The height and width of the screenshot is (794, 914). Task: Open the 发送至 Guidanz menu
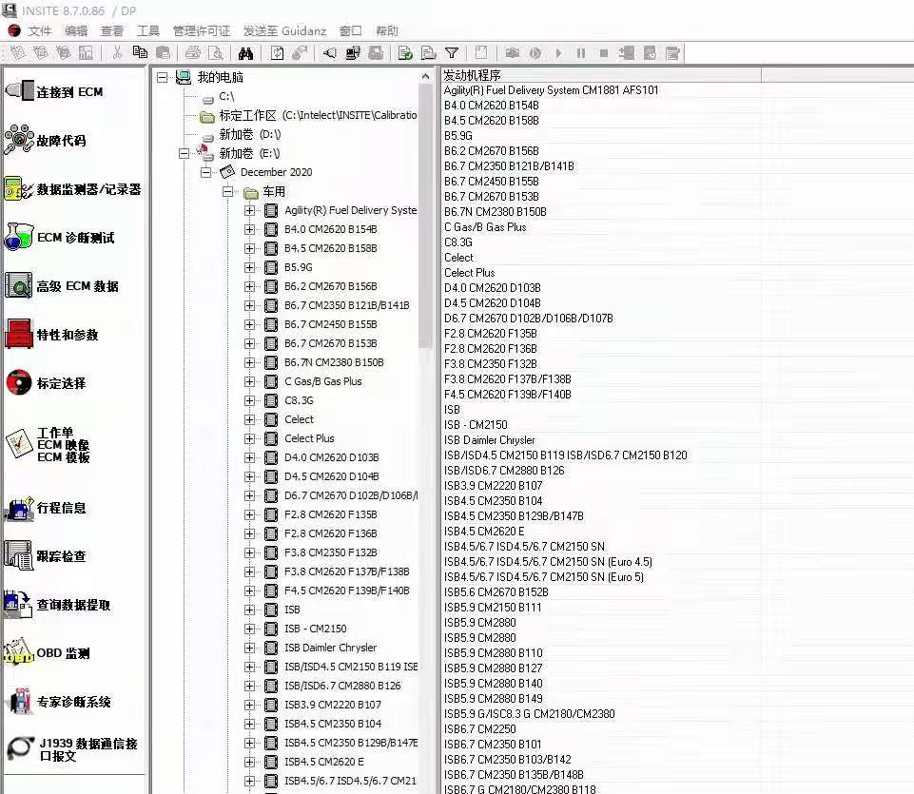pos(284,30)
